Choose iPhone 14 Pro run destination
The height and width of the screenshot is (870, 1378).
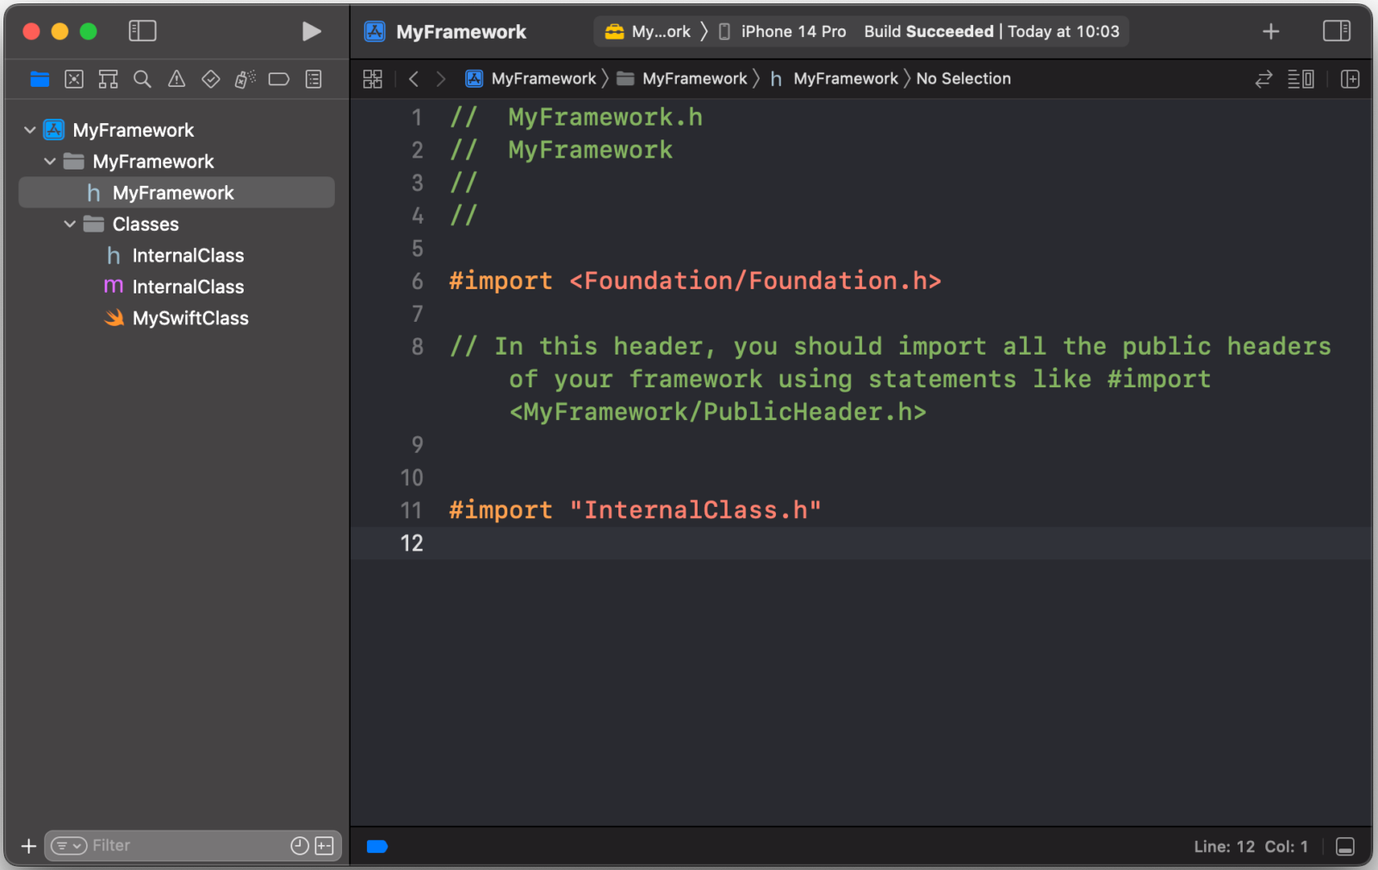(792, 32)
